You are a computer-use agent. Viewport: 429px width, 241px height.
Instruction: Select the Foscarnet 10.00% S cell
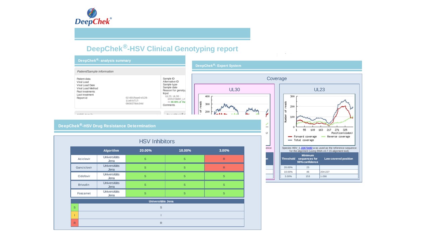185,193
